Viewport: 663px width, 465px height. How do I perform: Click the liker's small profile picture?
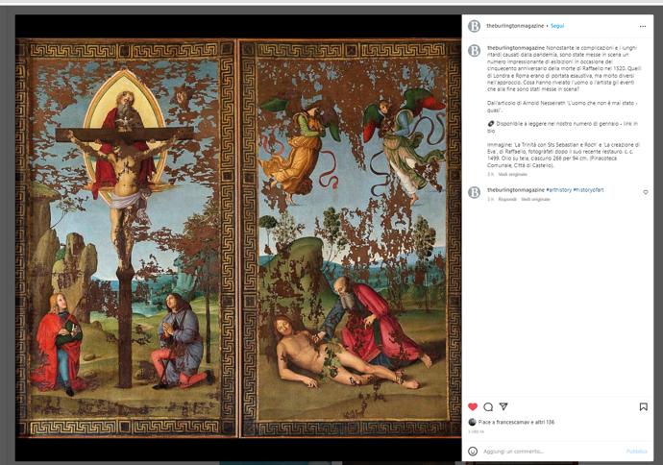tap(472, 422)
